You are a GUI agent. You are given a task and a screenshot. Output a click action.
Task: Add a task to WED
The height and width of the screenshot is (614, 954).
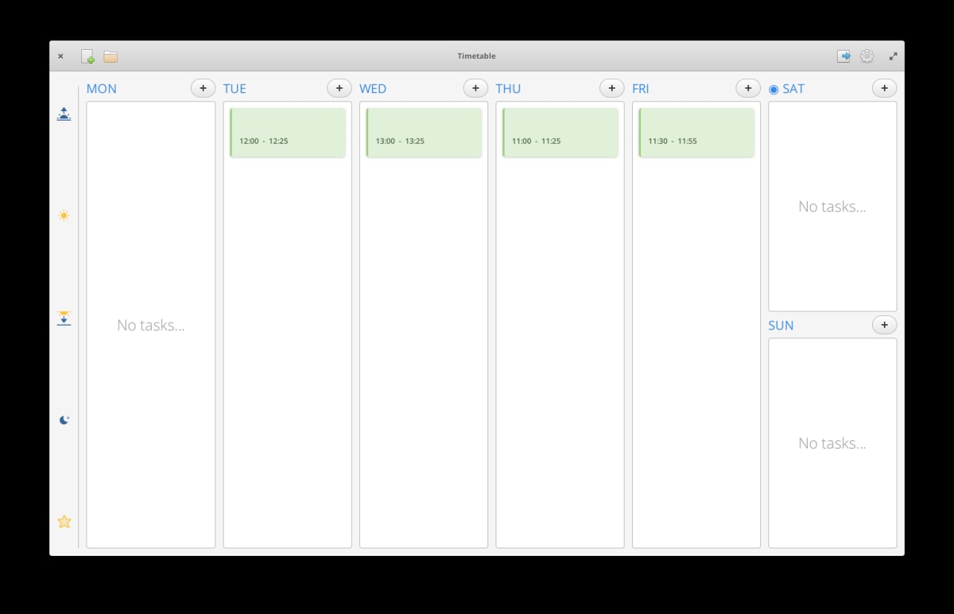pyautogui.click(x=476, y=88)
